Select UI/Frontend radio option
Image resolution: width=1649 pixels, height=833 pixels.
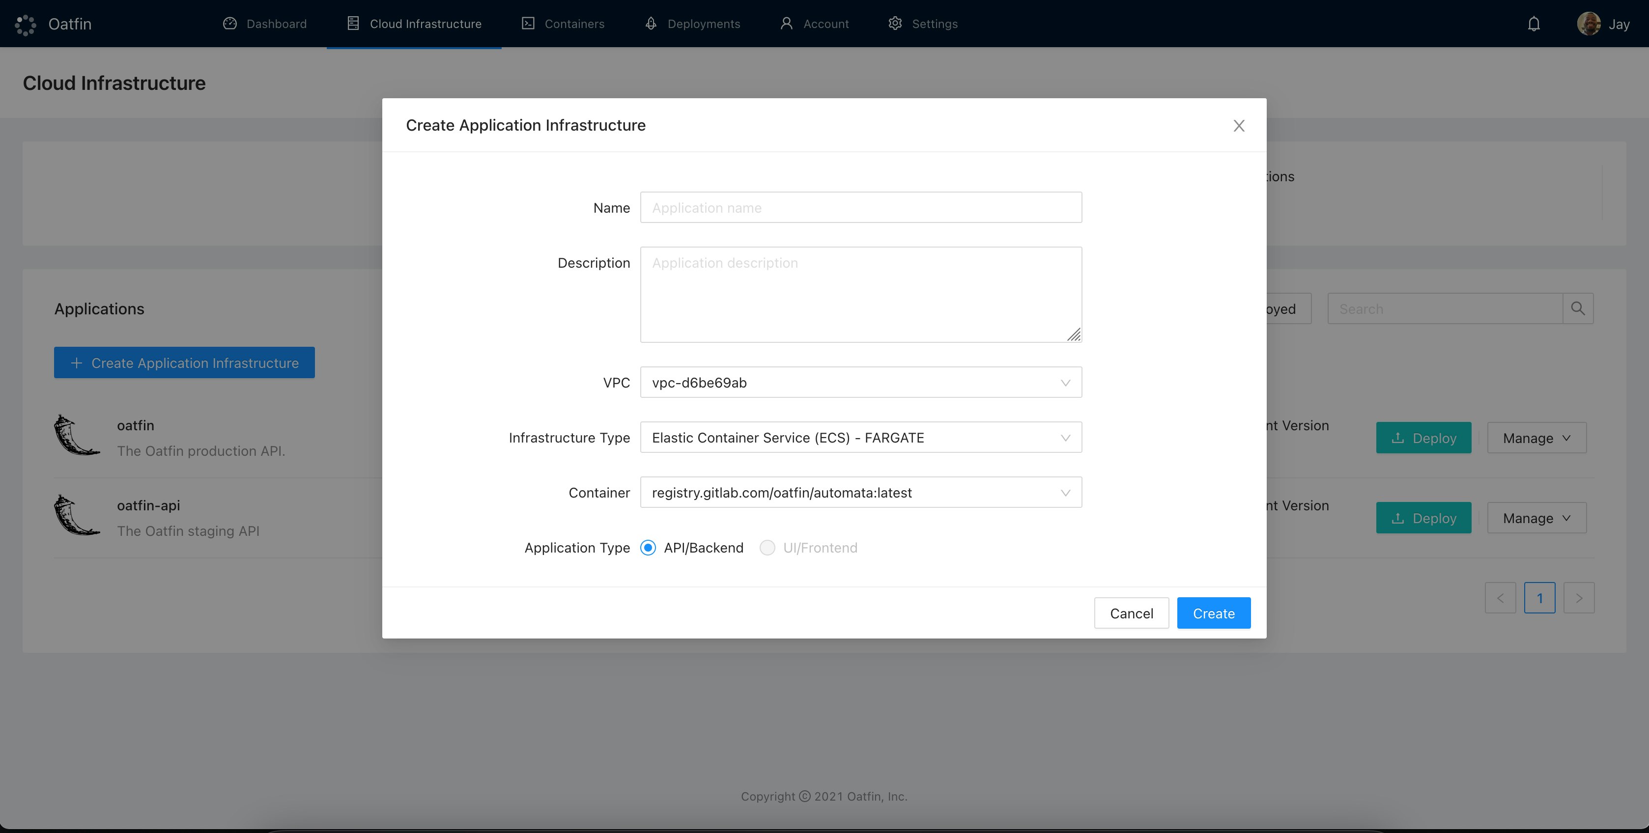pyautogui.click(x=767, y=548)
